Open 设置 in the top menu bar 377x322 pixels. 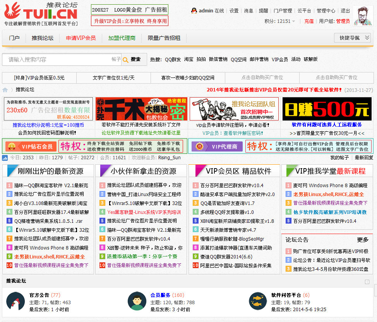234,11
